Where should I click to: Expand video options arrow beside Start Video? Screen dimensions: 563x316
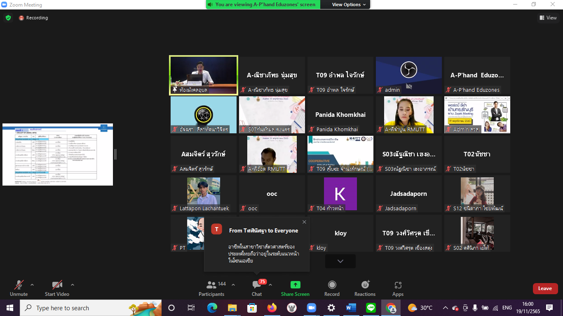(73, 285)
